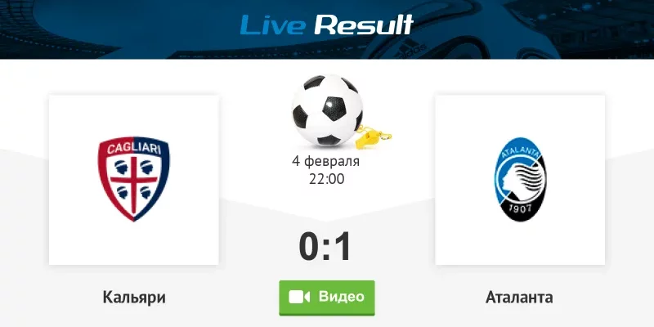Click the white Cagliari team card
The width and height of the screenshot is (654, 327).
pyautogui.click(x=134, y=180)
